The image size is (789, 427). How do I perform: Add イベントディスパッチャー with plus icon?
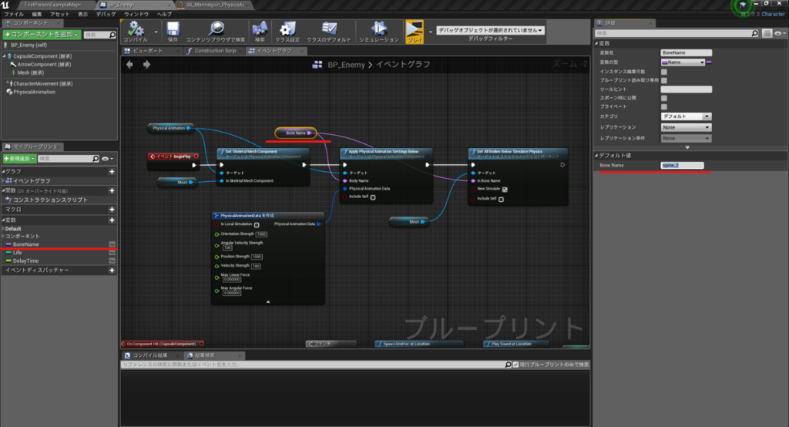(112, 270)
